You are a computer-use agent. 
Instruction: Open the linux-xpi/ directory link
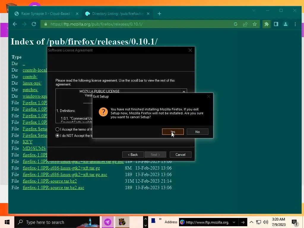pyautogui.click(x=32, y=83)
